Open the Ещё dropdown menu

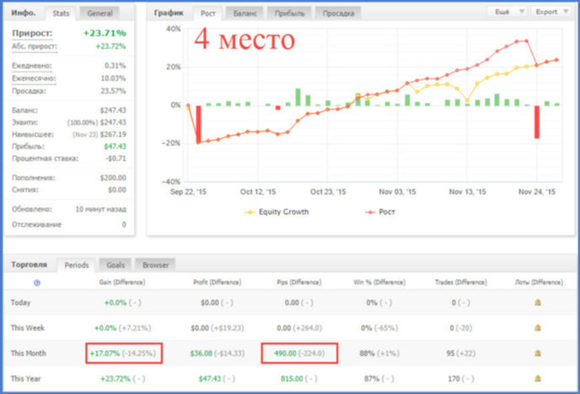508,12
